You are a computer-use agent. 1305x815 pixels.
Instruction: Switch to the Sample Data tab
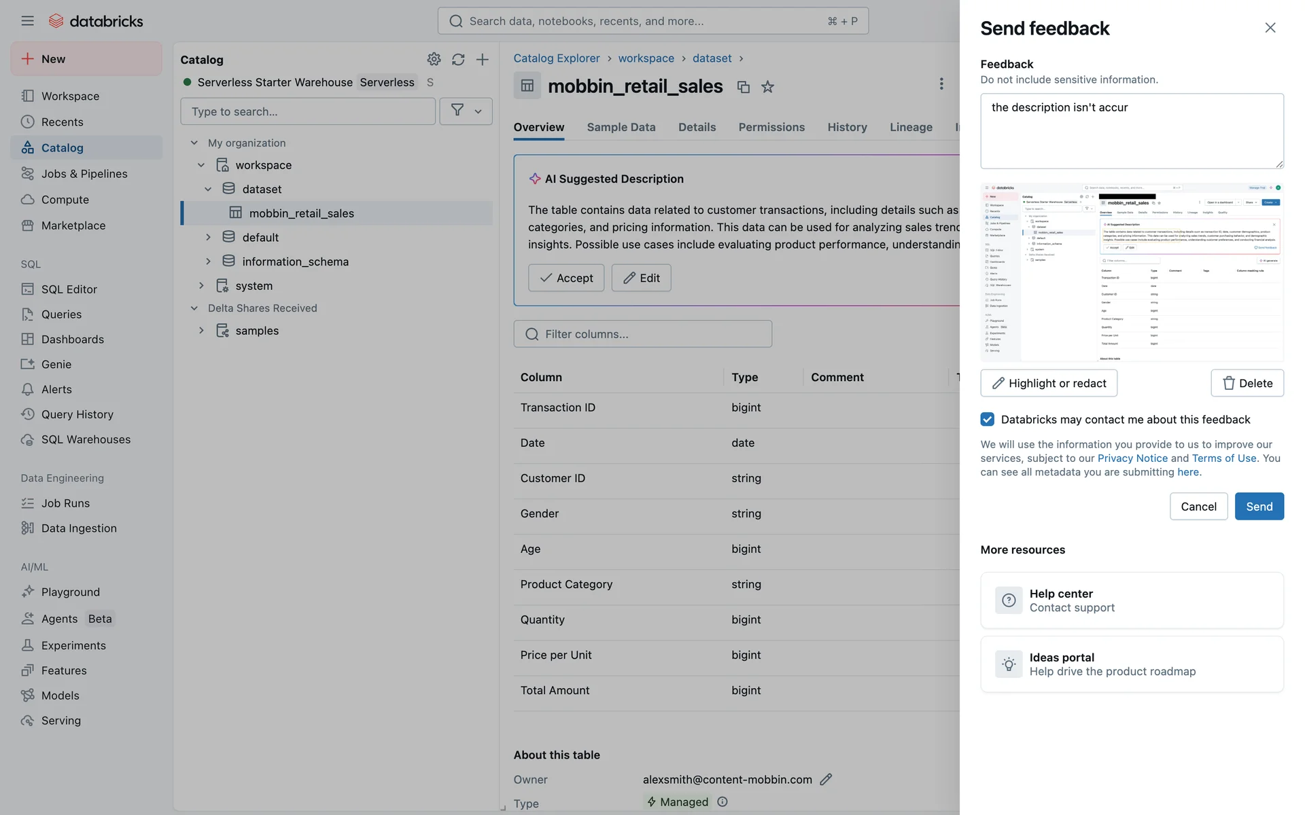point(621,127)
